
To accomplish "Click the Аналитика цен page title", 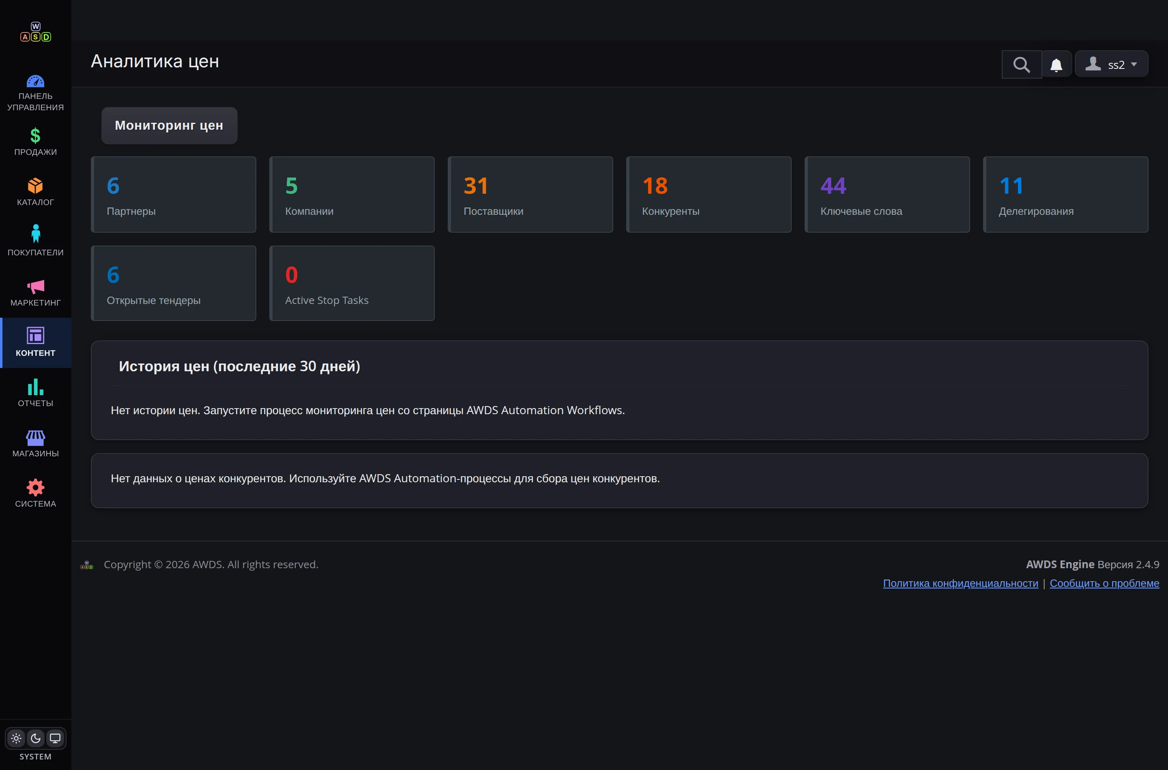I will 155,61.
